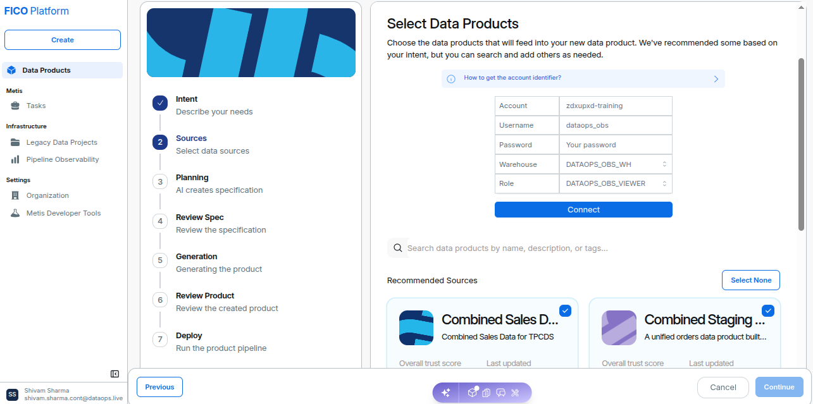Click the step 2 Sources circle
Viewport: 813px width, 404px height.
pos(160,142)
